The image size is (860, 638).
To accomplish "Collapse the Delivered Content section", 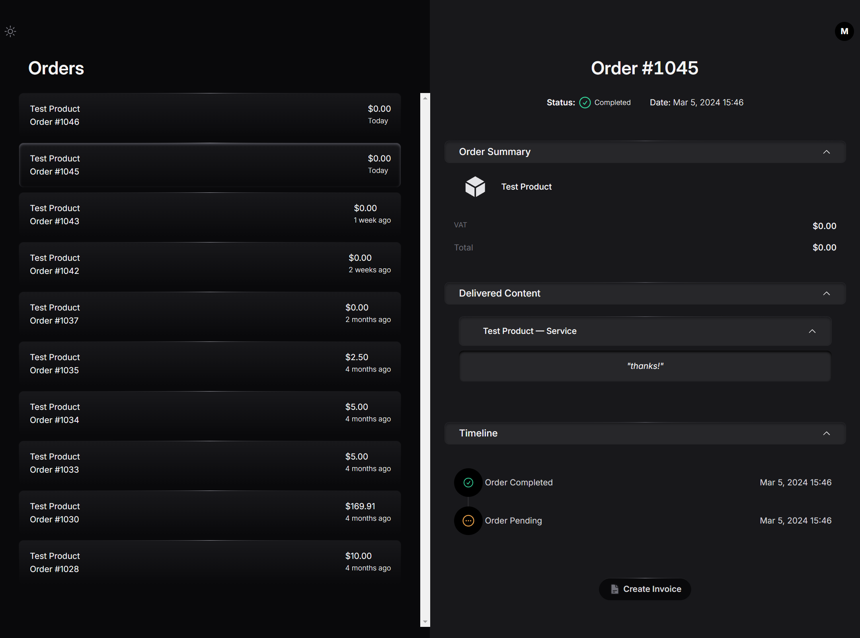I will point(826,293).
